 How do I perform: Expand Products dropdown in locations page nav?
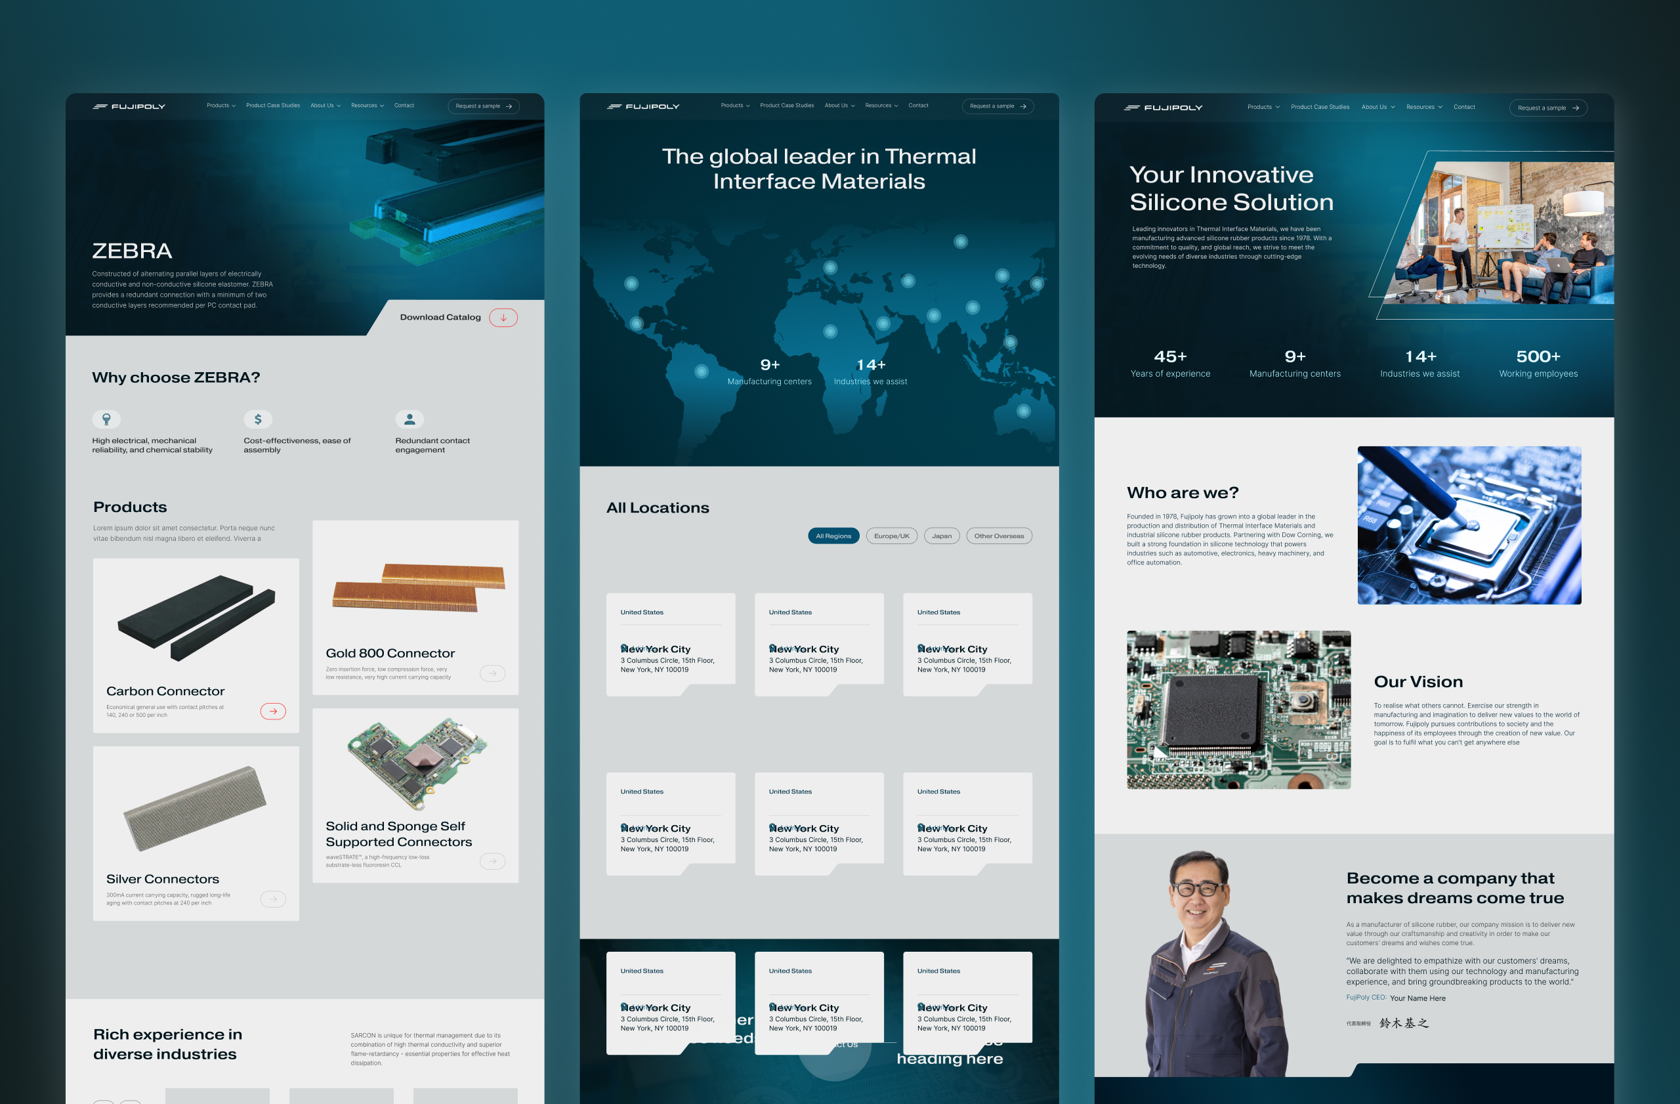735,105
